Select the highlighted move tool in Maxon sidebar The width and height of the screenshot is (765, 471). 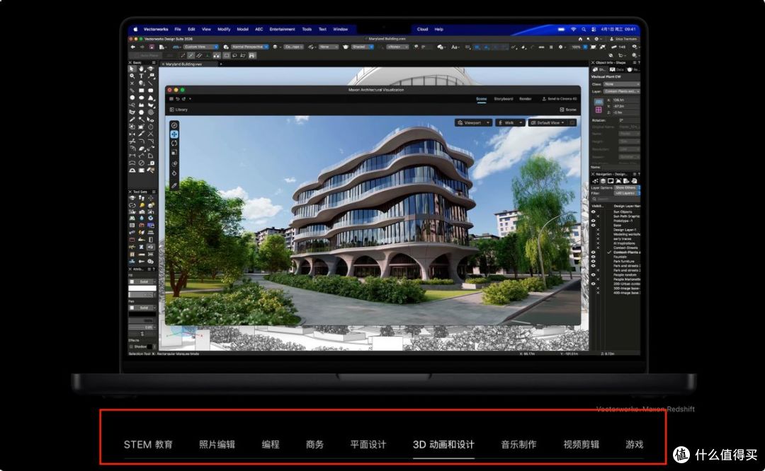(x=174, y=134)
